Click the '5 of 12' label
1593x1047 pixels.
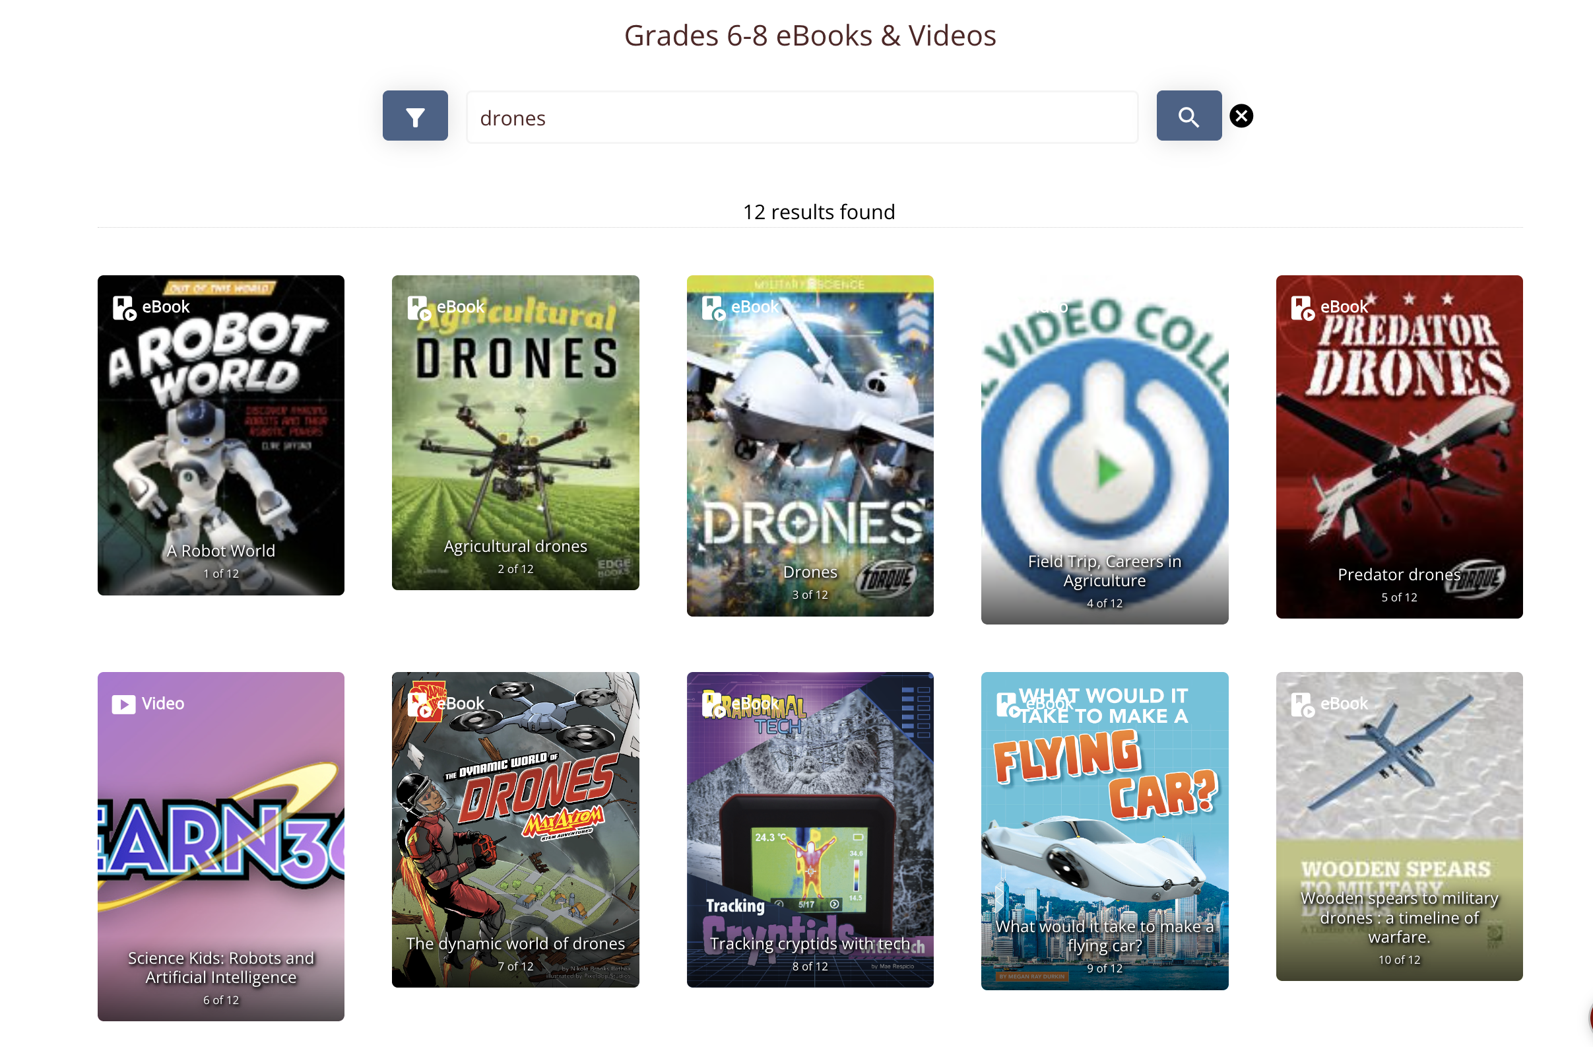pos(1399,597)
